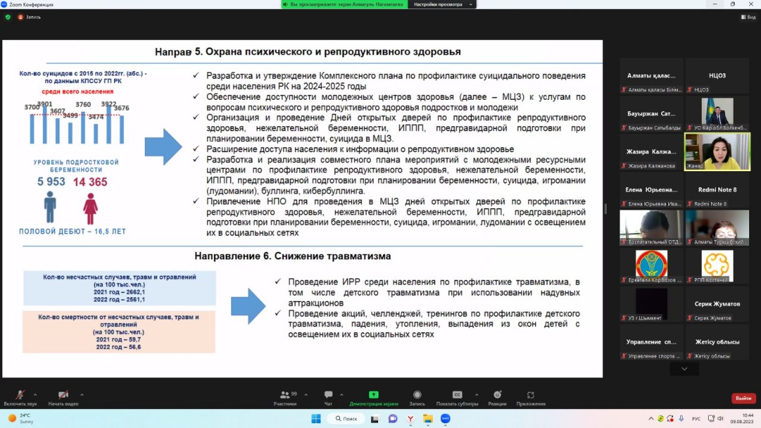
Task: Expand video options arrow next to camera
Action: click(x=81, y=394)
